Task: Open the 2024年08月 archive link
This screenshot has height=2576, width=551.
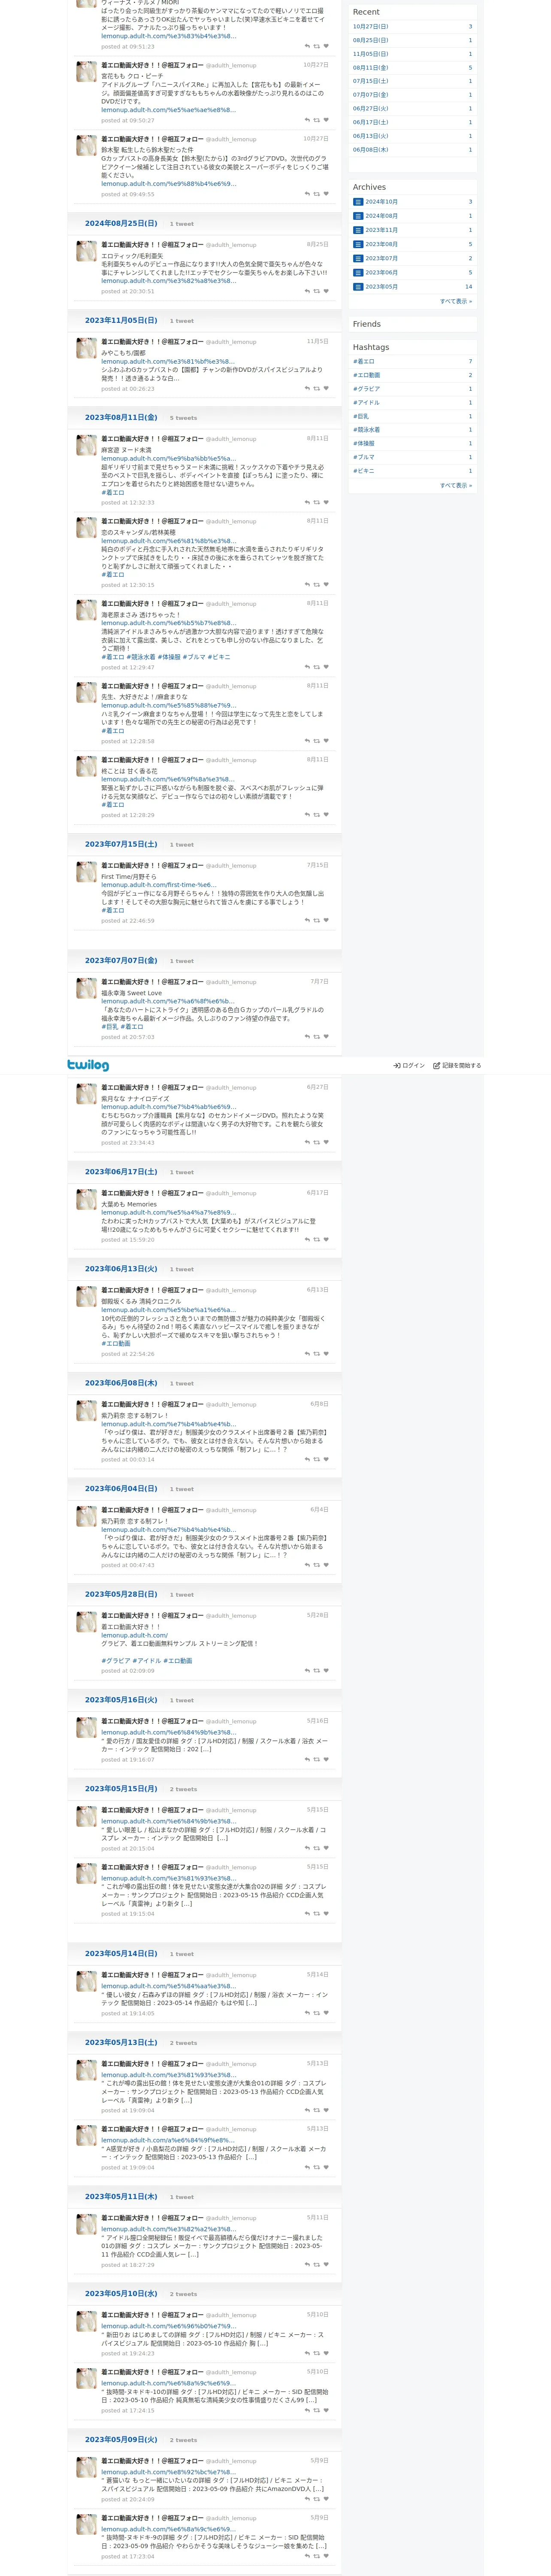Action: 381,216
